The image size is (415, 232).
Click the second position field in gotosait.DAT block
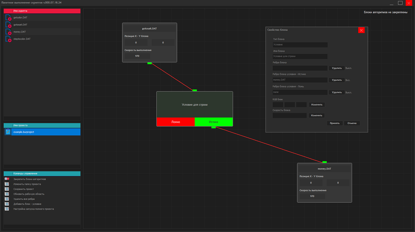click(163, 43)
